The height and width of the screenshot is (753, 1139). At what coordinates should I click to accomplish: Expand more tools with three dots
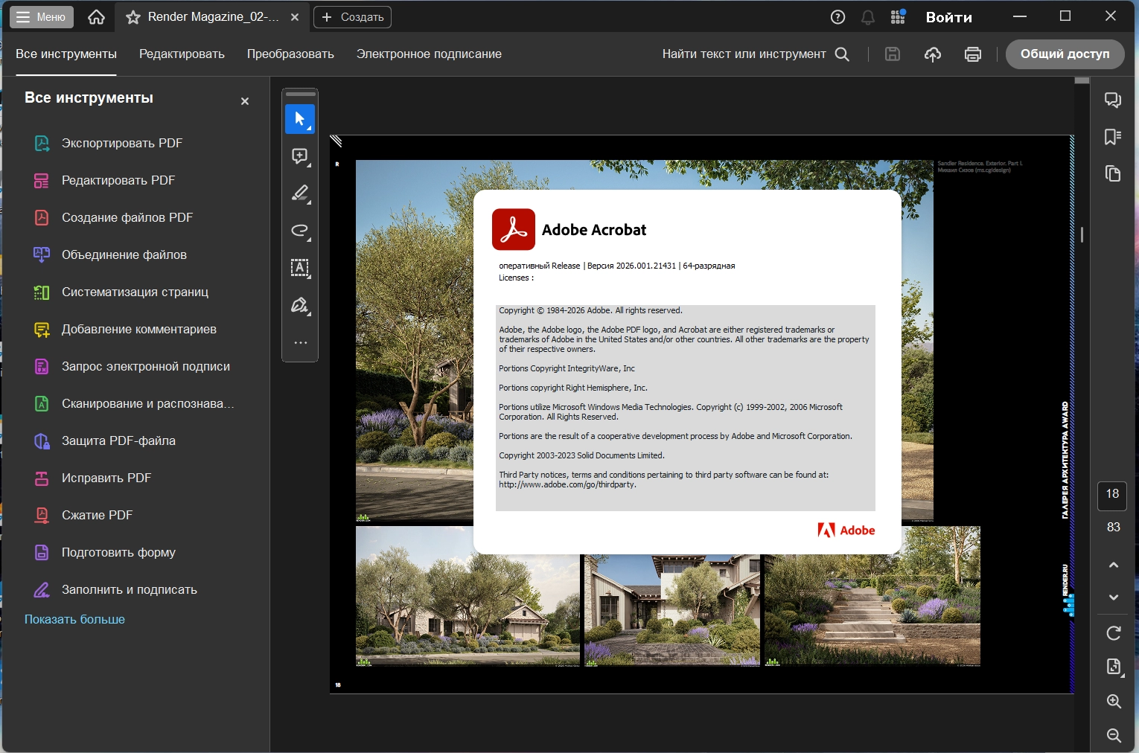coord(300,343)
